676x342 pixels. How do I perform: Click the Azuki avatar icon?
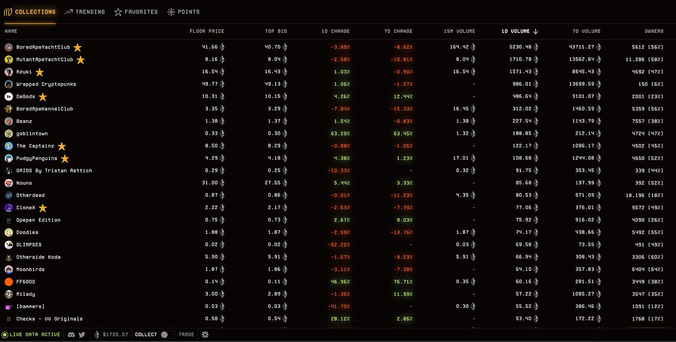pos(9,72)
